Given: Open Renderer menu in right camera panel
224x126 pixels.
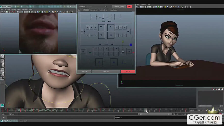Looking at the screenshot, I should tap(143, 5).
